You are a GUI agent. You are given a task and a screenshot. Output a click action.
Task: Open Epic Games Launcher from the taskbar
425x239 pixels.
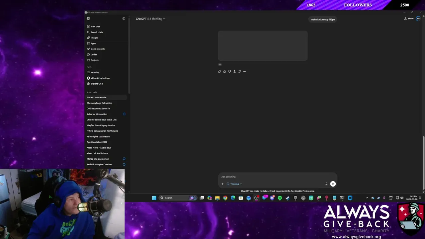tap(296, 198)
